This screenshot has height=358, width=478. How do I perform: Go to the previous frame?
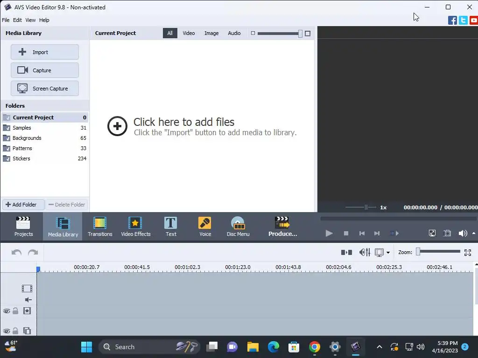click(362, 234)
